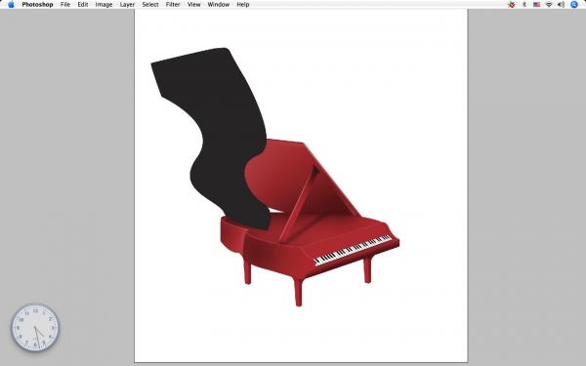Open the Window menu
The image size is (586, 366).
(218, 5)
